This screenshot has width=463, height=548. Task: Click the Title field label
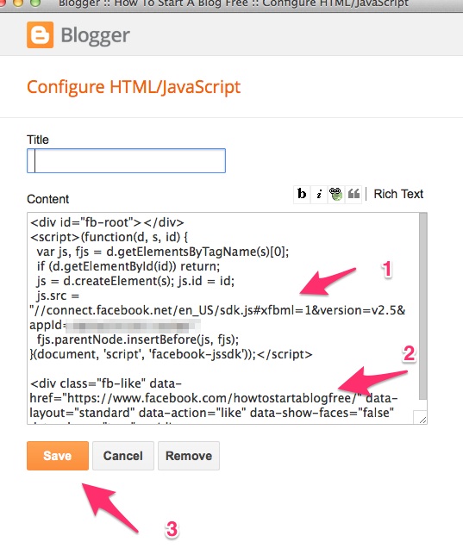tap(38, 140)
